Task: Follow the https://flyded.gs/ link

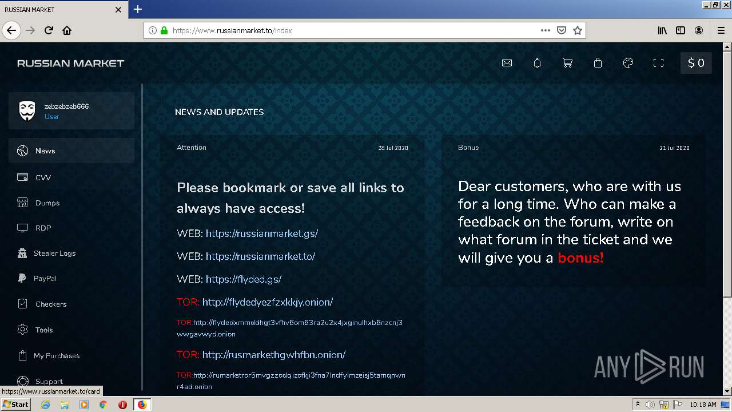Action: click(x=244, y=279)
